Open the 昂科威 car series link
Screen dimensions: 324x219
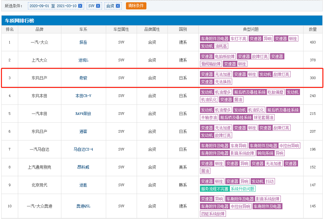click(x=83, y=167)
